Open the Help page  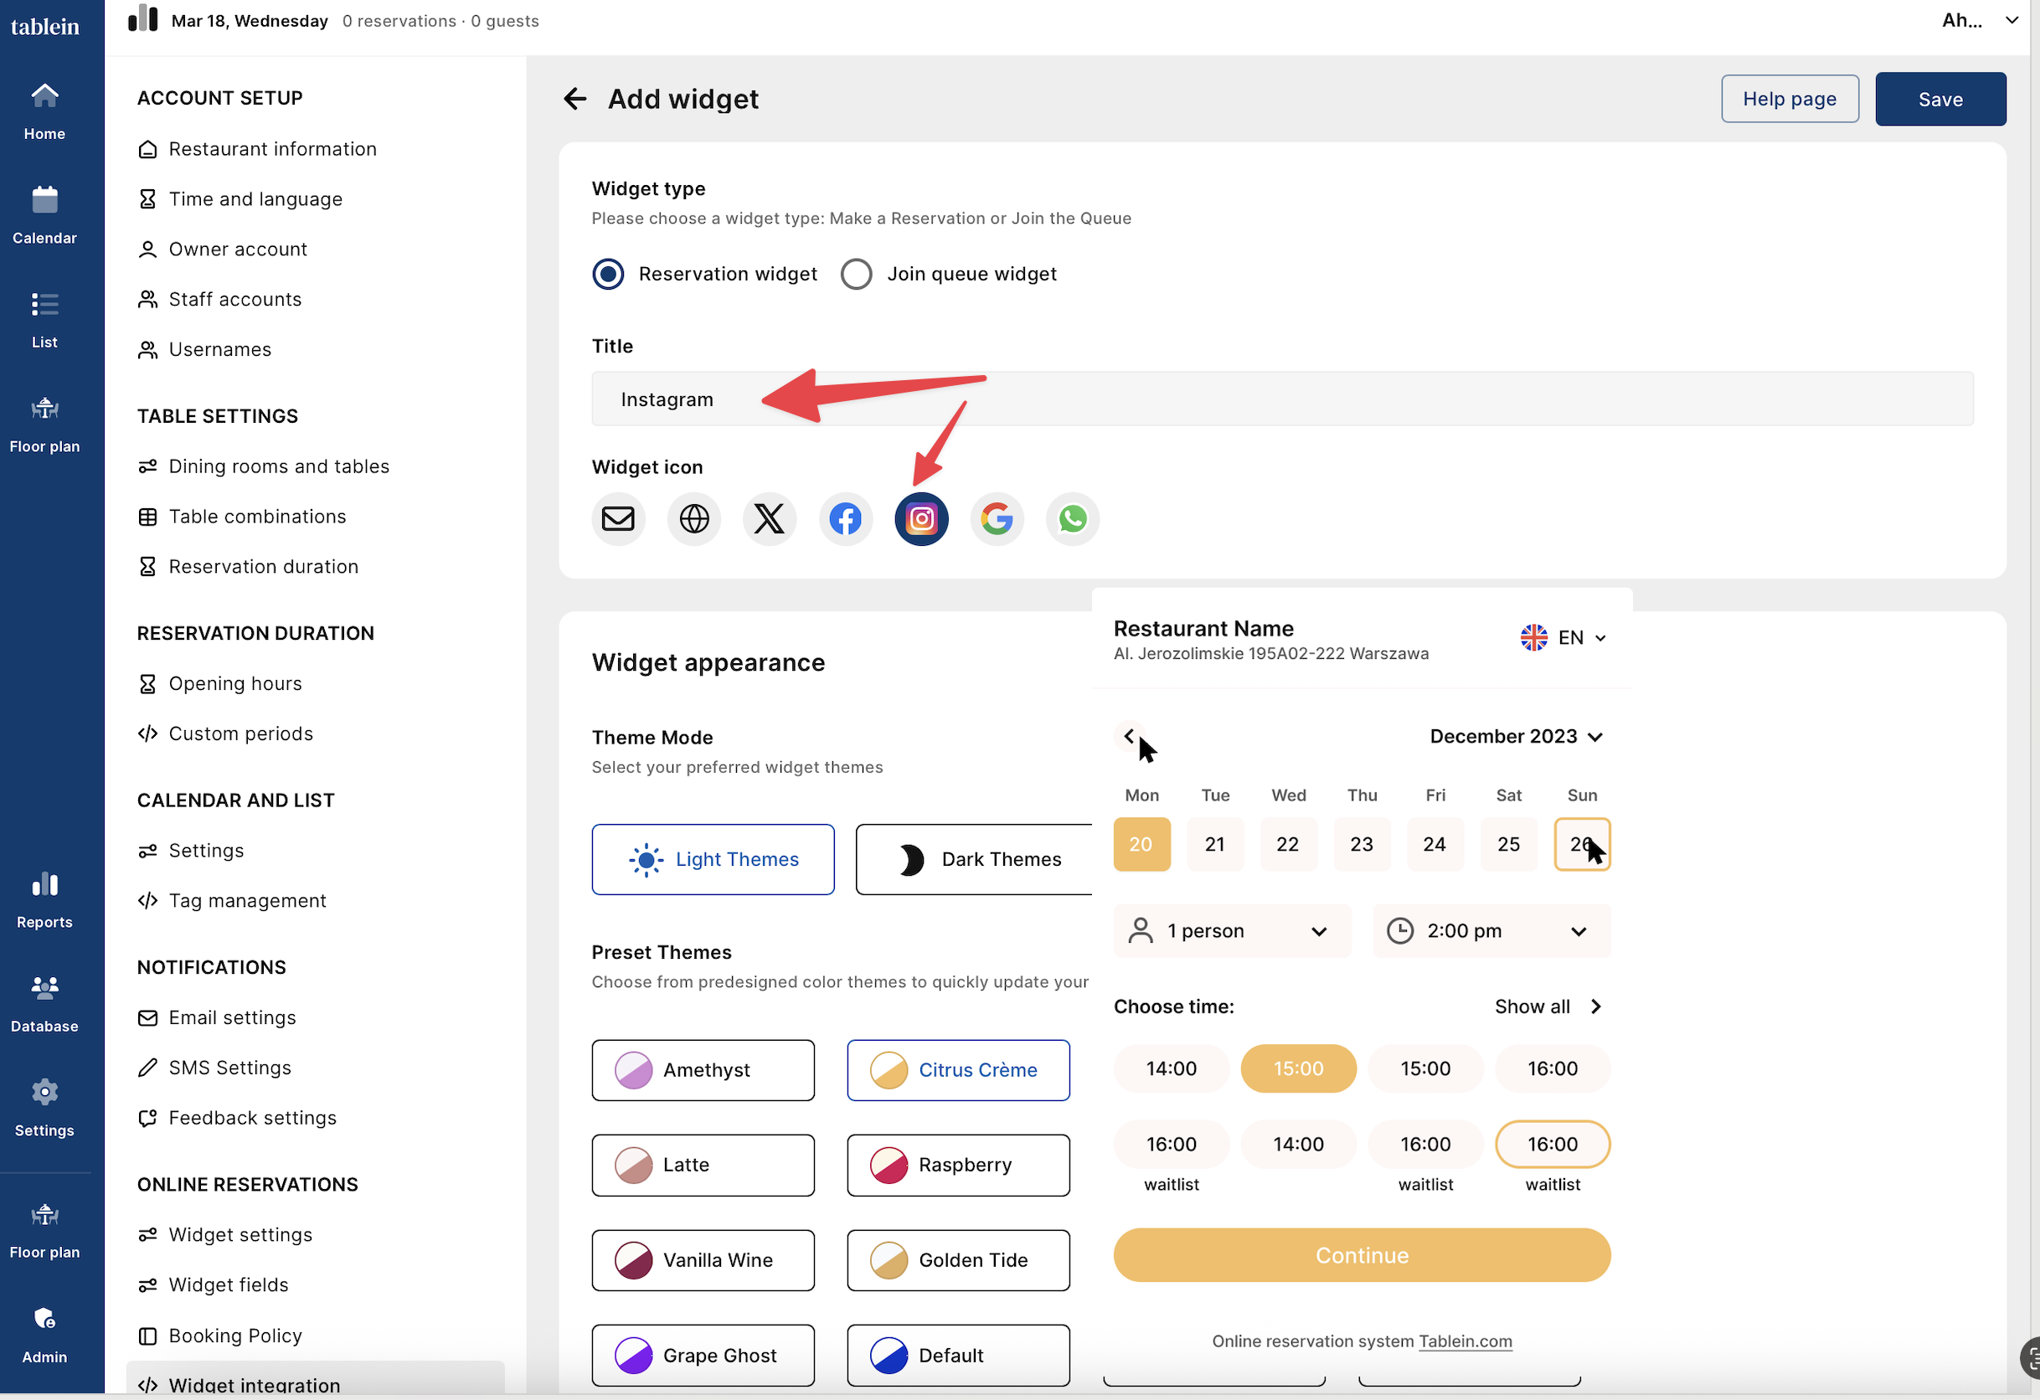[x=1789, y=99]
